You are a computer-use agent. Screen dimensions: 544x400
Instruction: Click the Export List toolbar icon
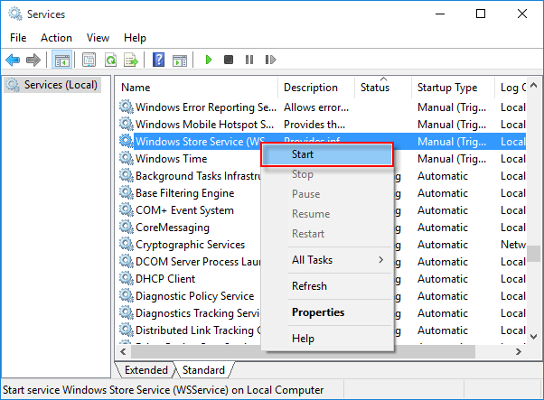point(131,60)
